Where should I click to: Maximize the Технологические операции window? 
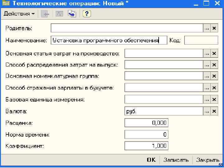pyautogui.click(x=206, y=3)
